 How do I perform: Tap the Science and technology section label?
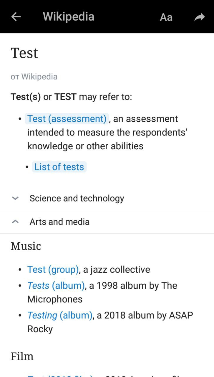point(77,198)
